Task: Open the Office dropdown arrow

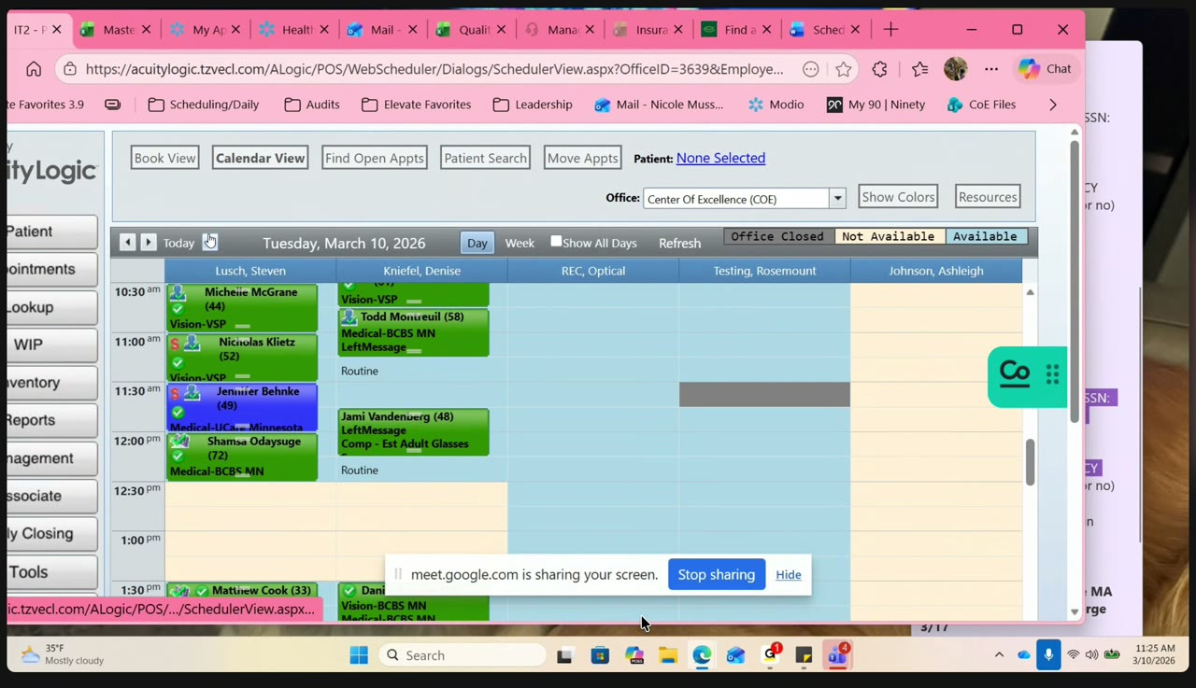Action: point(838,199)
